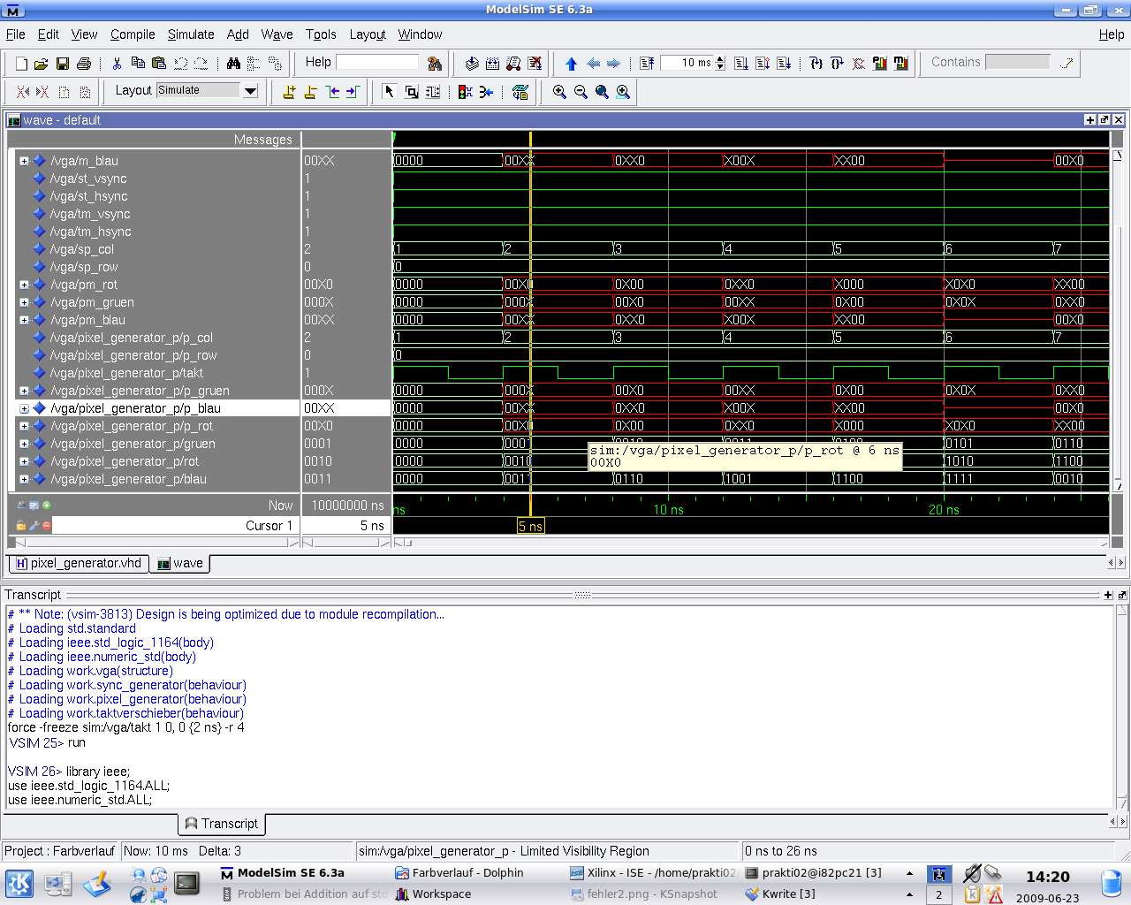The image size is (1131, 905).
Task: Select the /vga/st_vsync signal row
Action: tap(88, 179)
